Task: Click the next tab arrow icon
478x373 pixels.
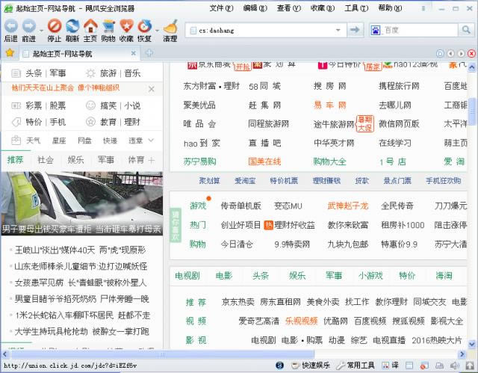Action: click(462, 54)
